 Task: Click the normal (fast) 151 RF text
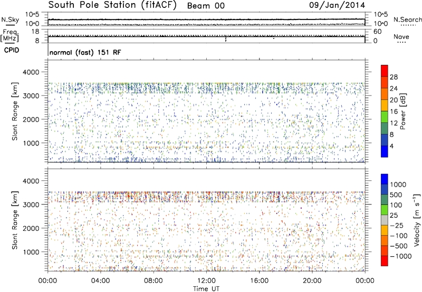point(85,52)
